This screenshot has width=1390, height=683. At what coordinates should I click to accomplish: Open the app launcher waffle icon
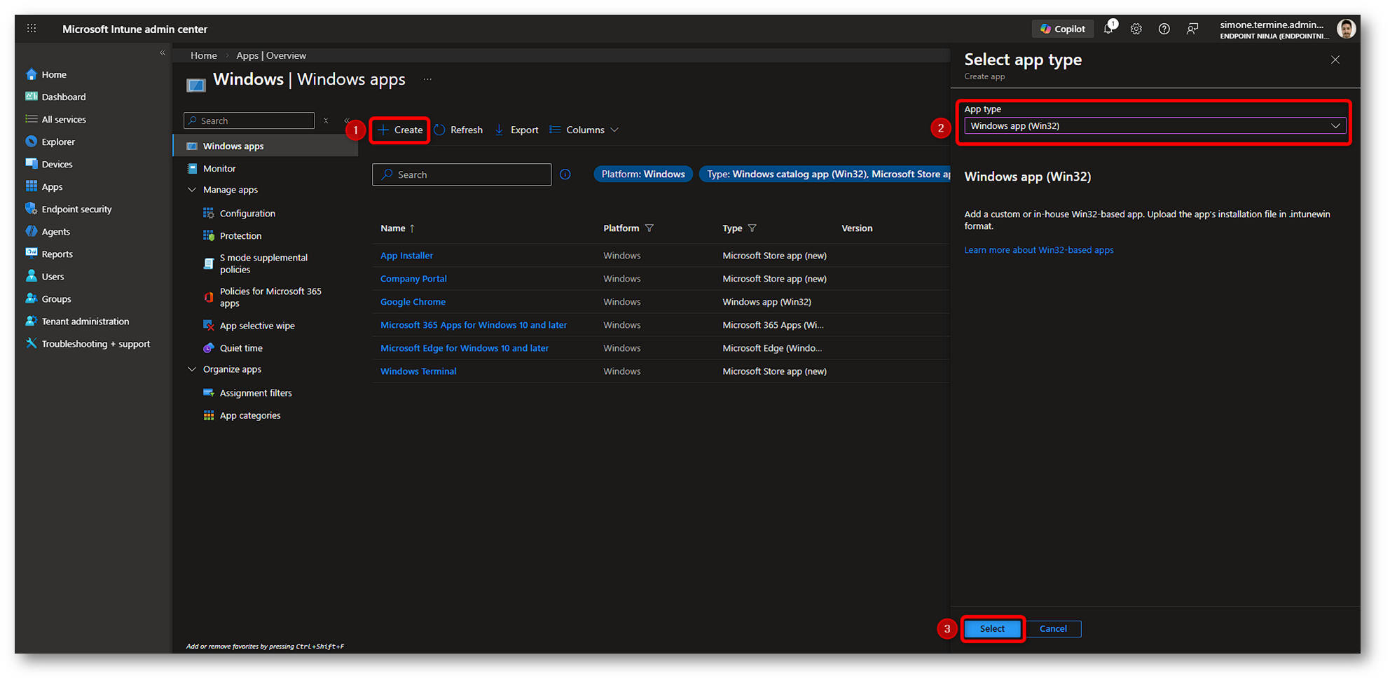point(32,29)
